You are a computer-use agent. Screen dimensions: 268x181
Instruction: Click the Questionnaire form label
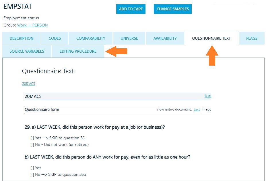[x=42, y=109]
